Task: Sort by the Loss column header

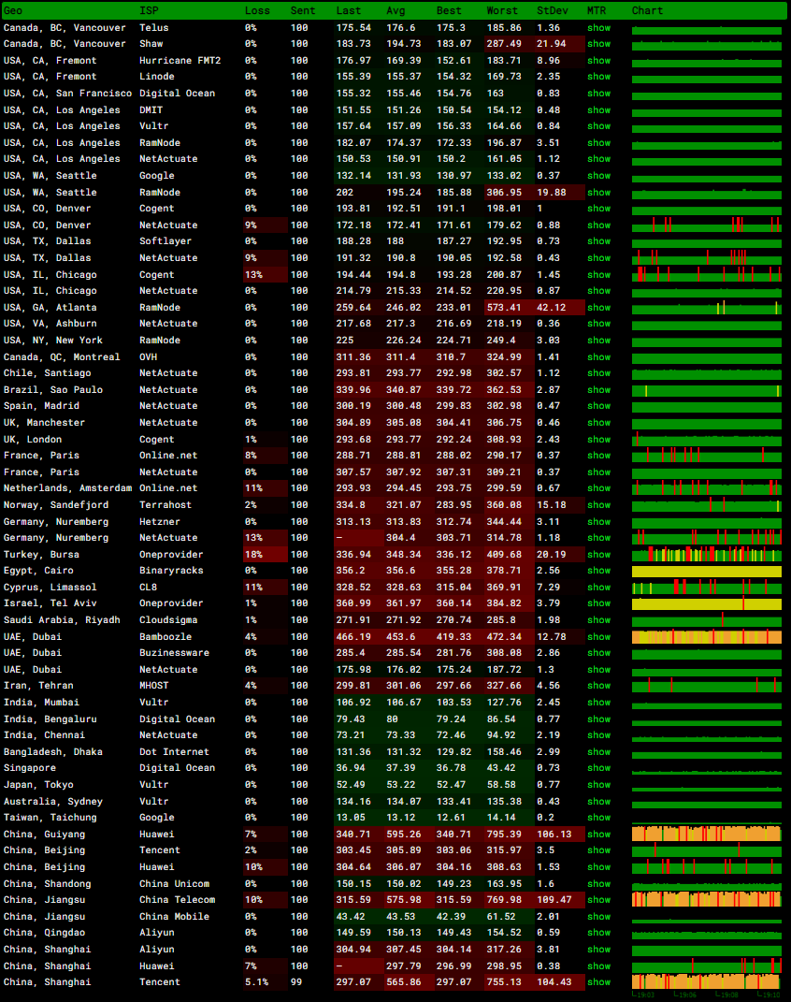Action: click(x=257, y=11)
